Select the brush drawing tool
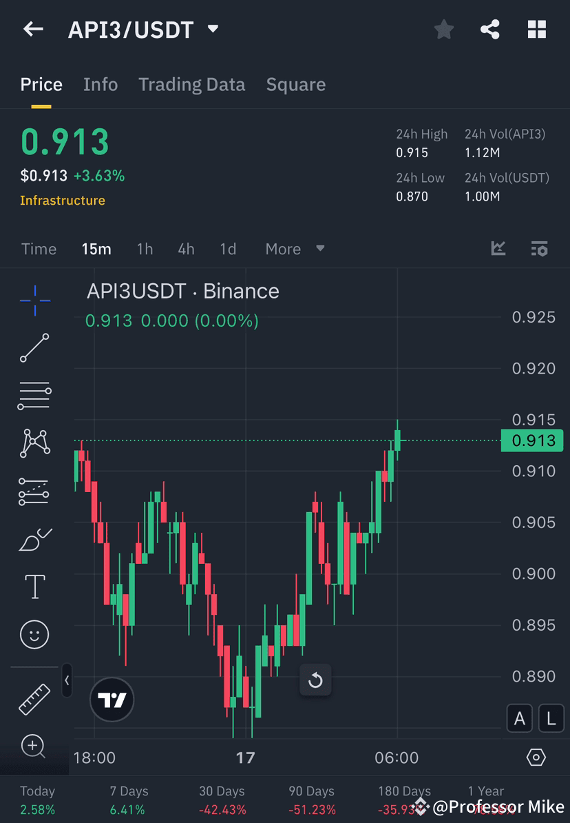 pos(34,539)
